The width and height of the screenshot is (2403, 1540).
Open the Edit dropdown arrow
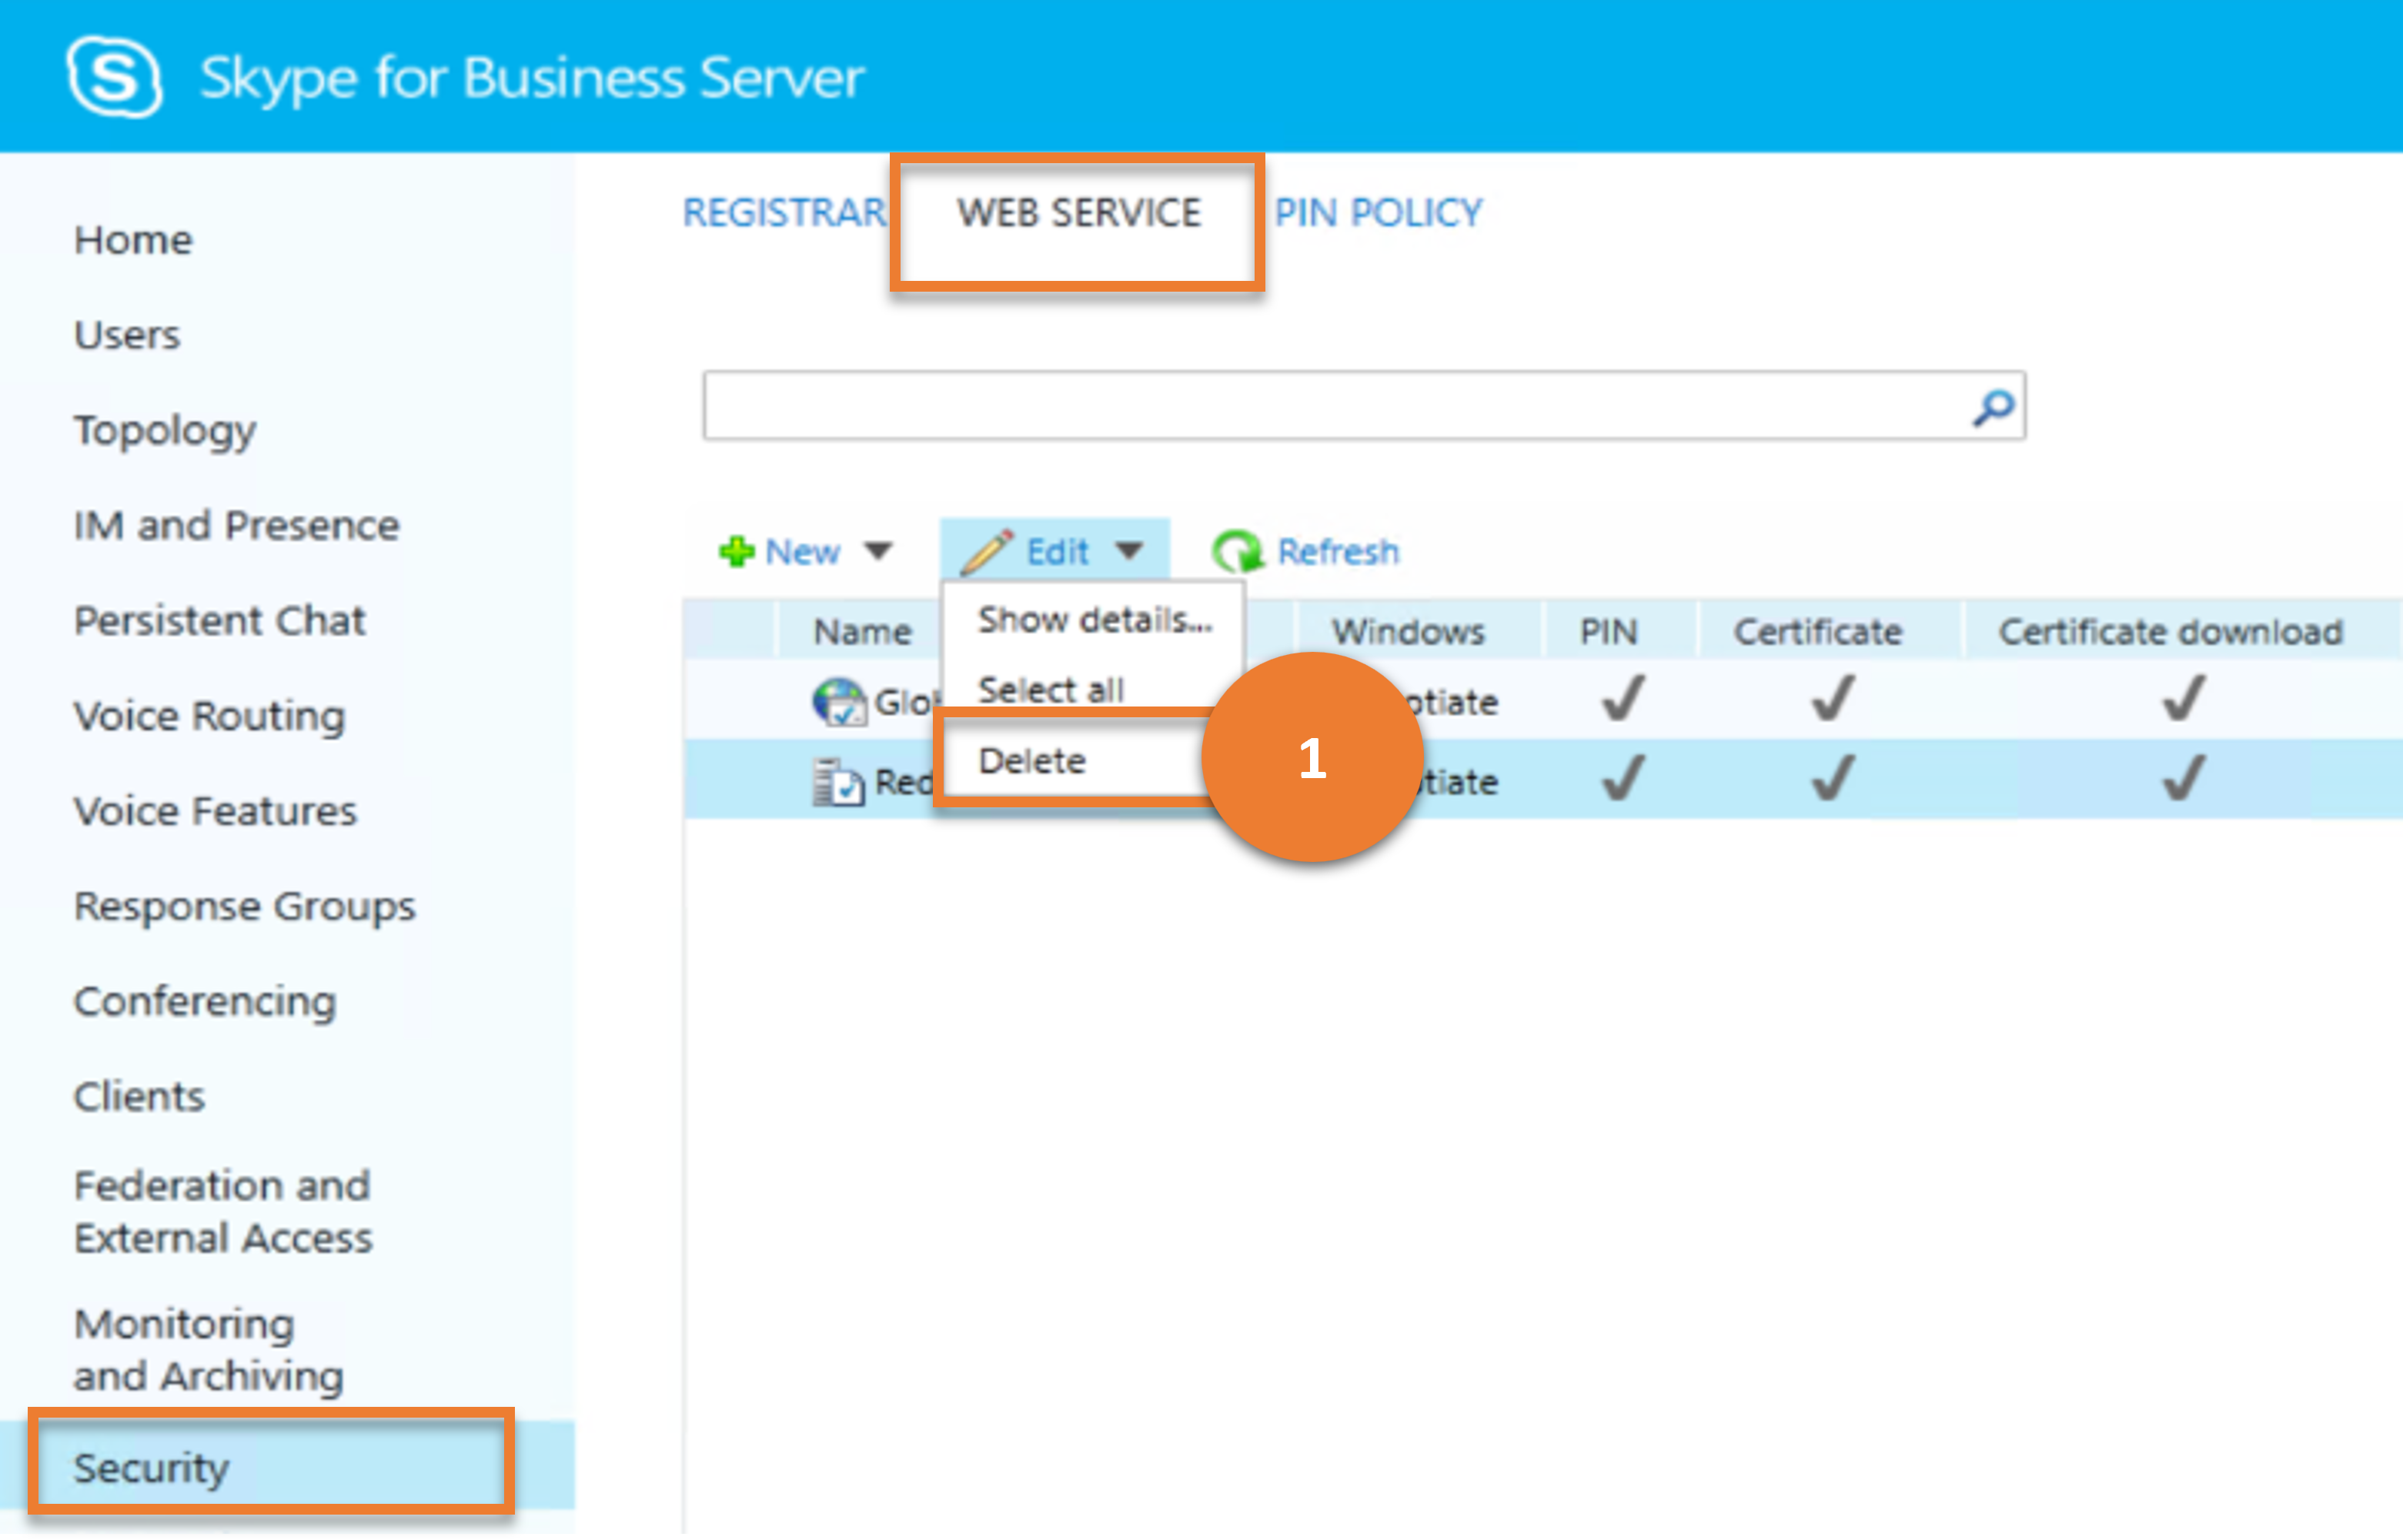click(1129, 551)
